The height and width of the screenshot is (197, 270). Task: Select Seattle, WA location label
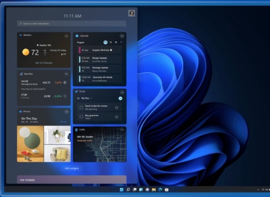[x=44, y=45]
